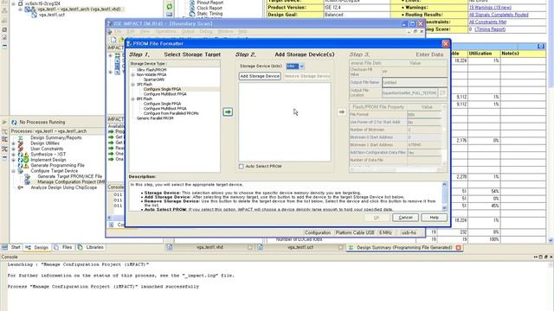Click the first green arrow in iMPACT Processes list
554x311 pixels.
coord(111,131)
